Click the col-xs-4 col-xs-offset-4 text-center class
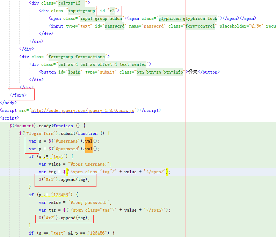276x237 pixels. 102,64
